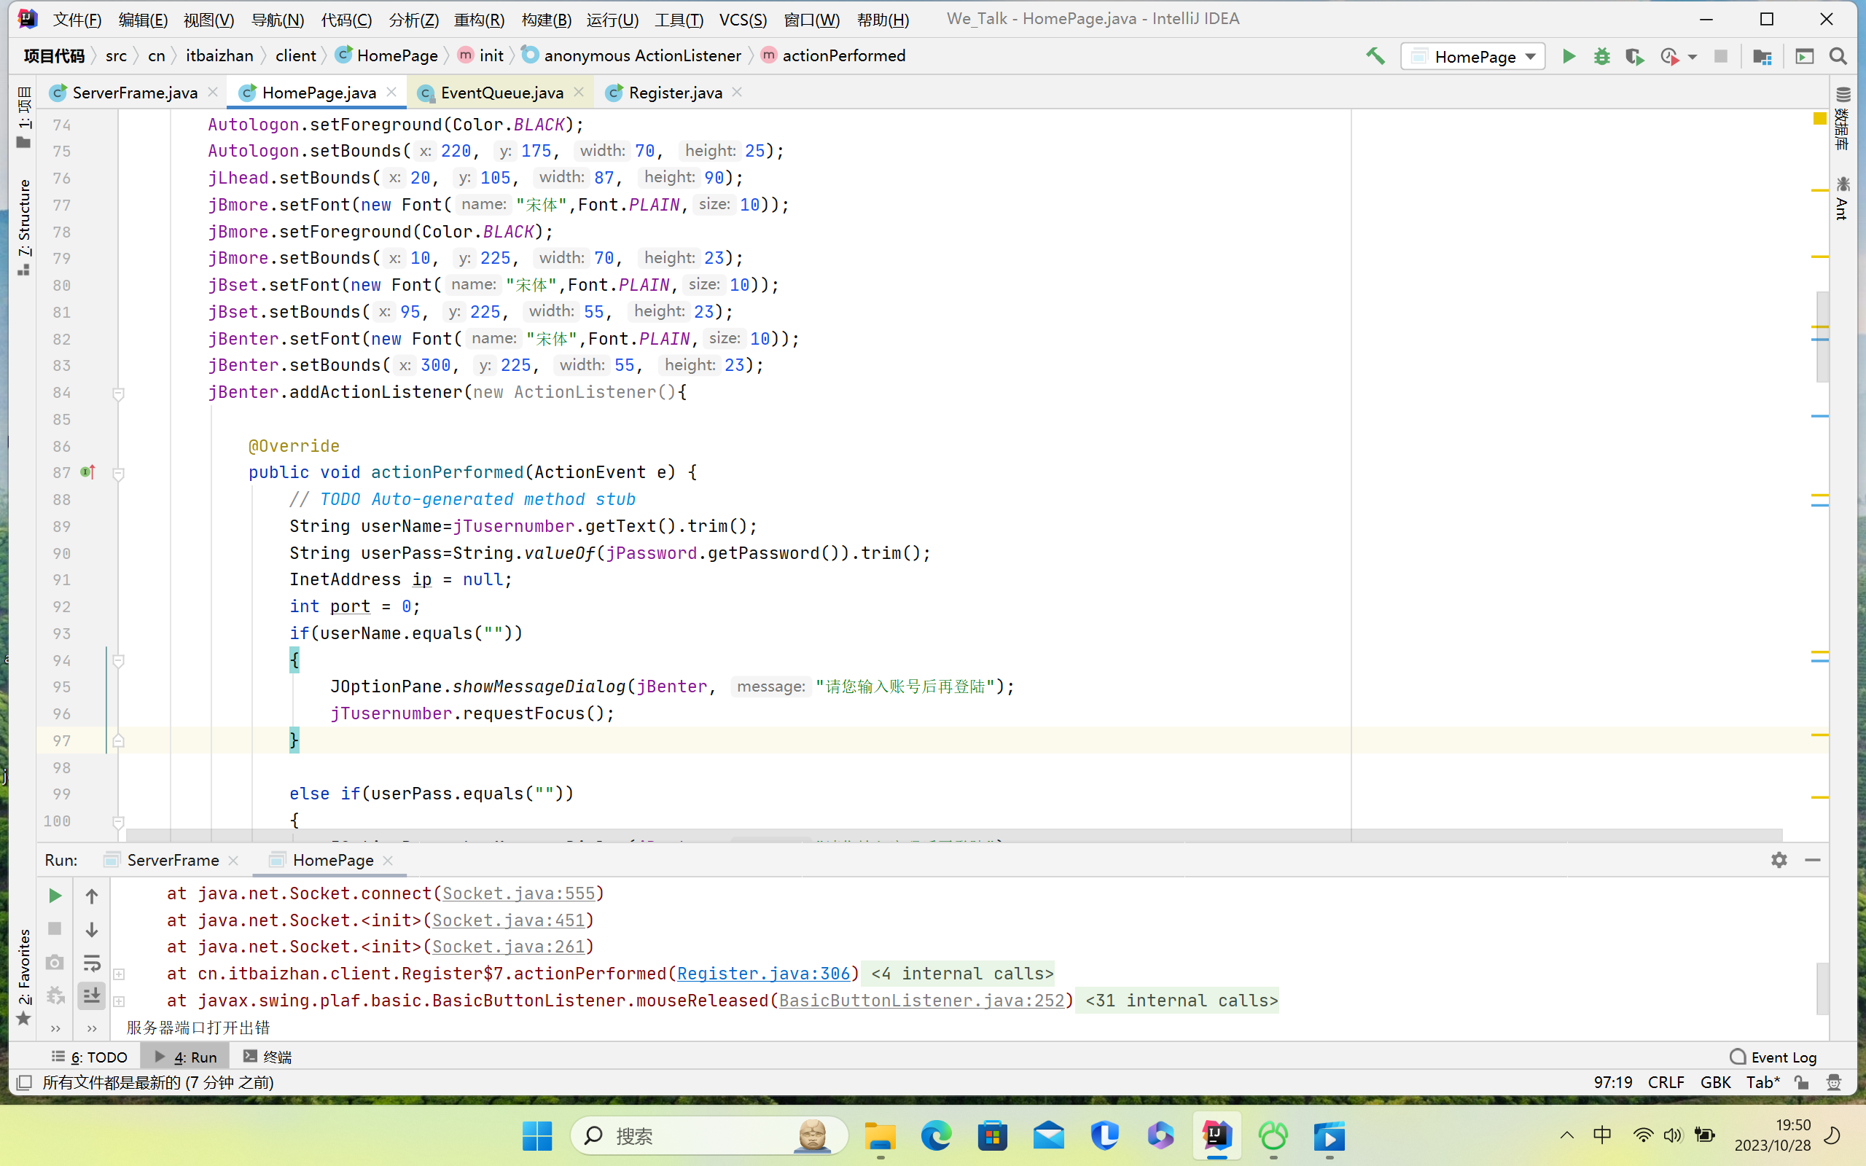1866x1166 pixels.
Task: Open the 重构(R) menu
Action: [479, 19]
